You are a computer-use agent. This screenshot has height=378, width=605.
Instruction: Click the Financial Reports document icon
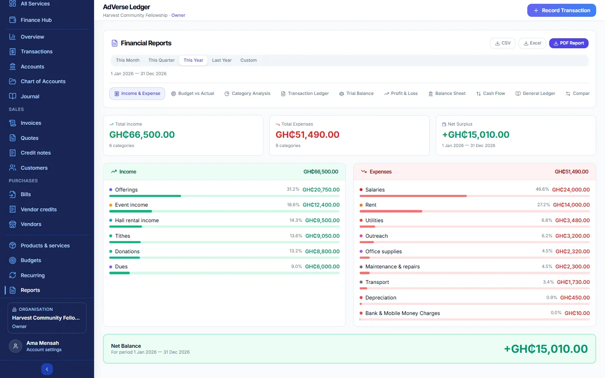pyautogui.click(x=114, y=43)
